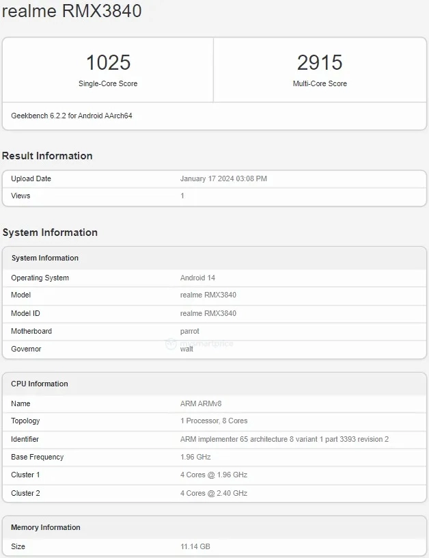Click the Governor row label
This screenshot has width=429, height=558.
tap(26, 349)
